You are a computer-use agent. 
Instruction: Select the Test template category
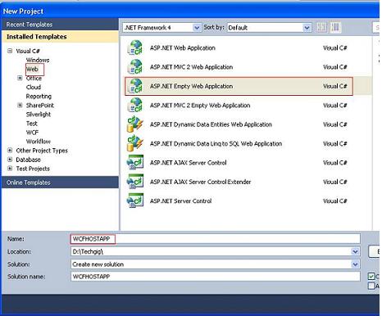32,124
